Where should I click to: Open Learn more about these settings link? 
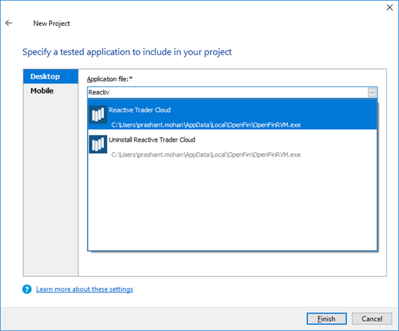coord(85,289)
